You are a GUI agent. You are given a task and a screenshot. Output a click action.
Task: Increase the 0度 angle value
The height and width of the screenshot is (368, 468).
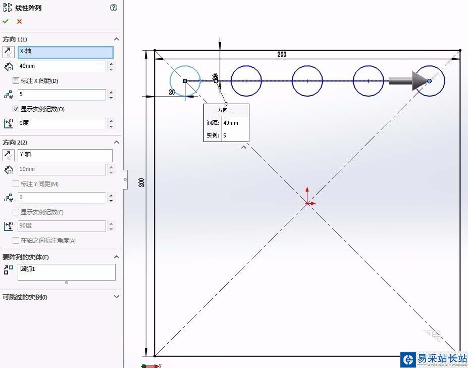pyautogui.click(x=111, y=121)
